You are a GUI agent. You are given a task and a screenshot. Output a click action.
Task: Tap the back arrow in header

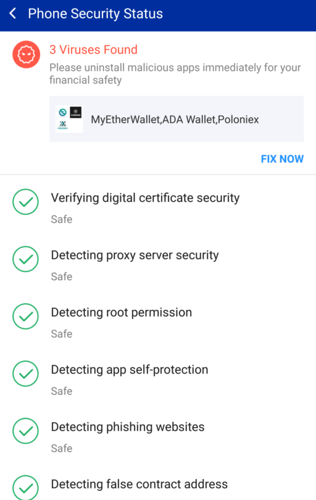coord(13,14)
